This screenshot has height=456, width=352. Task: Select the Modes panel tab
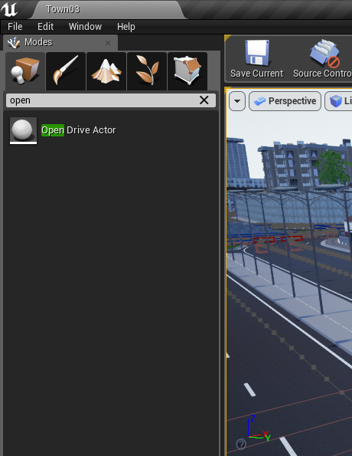point(60,42)
